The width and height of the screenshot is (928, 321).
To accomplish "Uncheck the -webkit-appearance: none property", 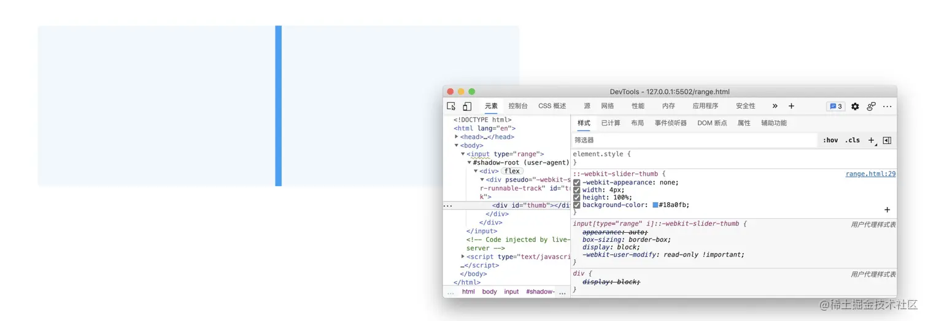I will 577,183.
